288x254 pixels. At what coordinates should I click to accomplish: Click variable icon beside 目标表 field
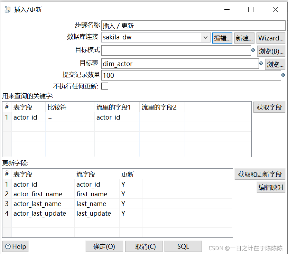pyautogui.click(x=261, y=63)
